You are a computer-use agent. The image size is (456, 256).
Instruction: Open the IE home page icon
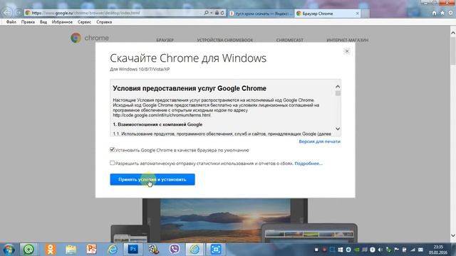(x=434, y=13)
